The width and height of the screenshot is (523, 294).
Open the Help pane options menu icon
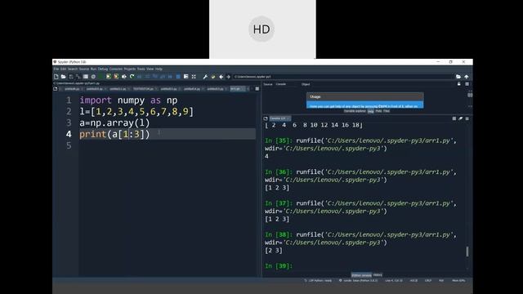pyautogui.click(x=467, y=84)
